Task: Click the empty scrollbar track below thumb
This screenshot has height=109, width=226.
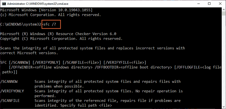Action: (x=223, y=60)
